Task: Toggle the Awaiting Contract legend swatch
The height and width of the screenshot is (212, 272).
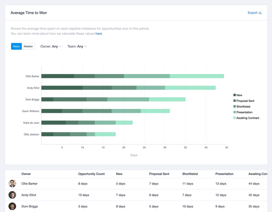Action: pos(235,118)
